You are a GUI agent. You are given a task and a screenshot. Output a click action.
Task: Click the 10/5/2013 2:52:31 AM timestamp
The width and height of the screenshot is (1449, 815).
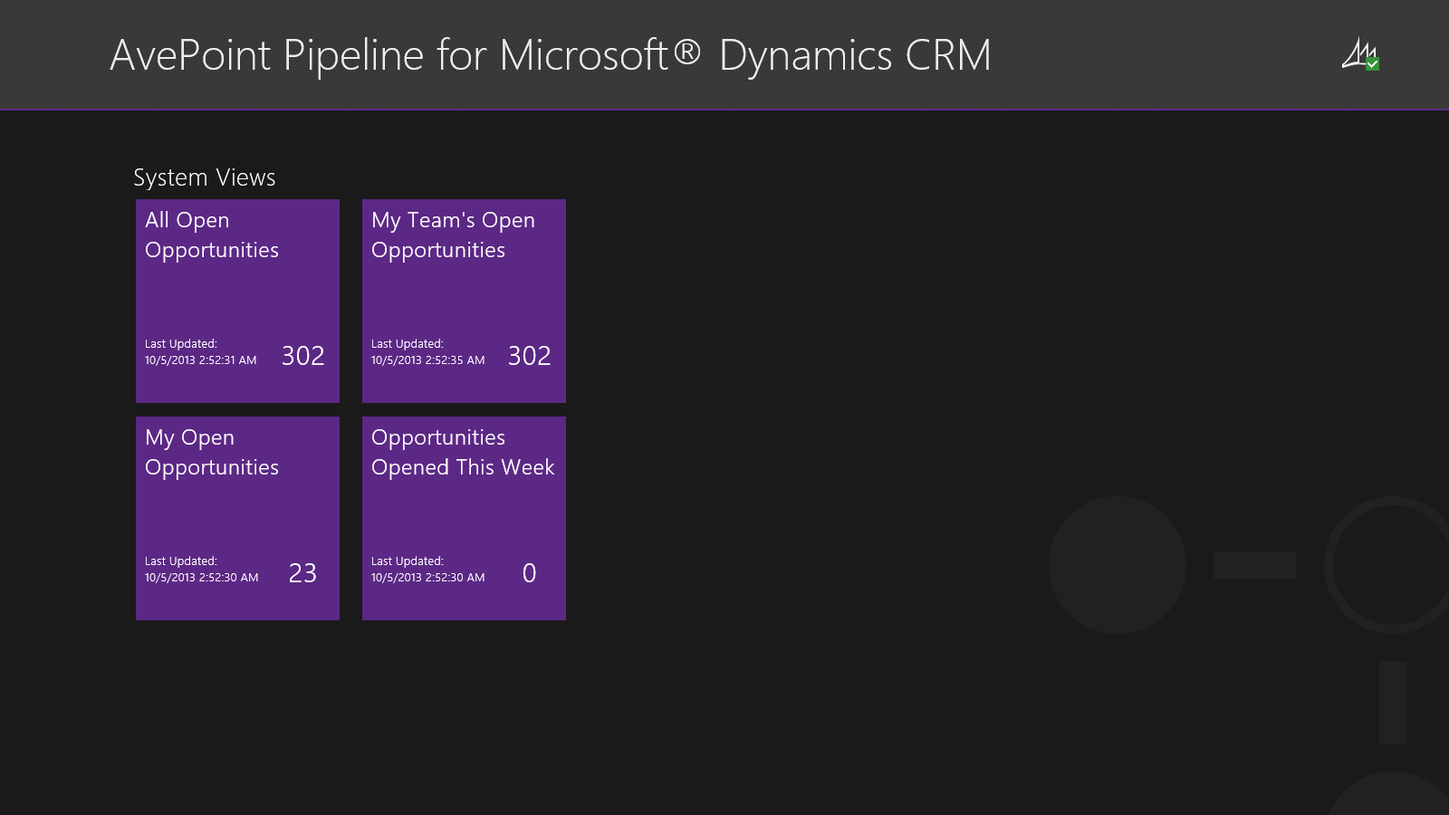click(200, 360)
